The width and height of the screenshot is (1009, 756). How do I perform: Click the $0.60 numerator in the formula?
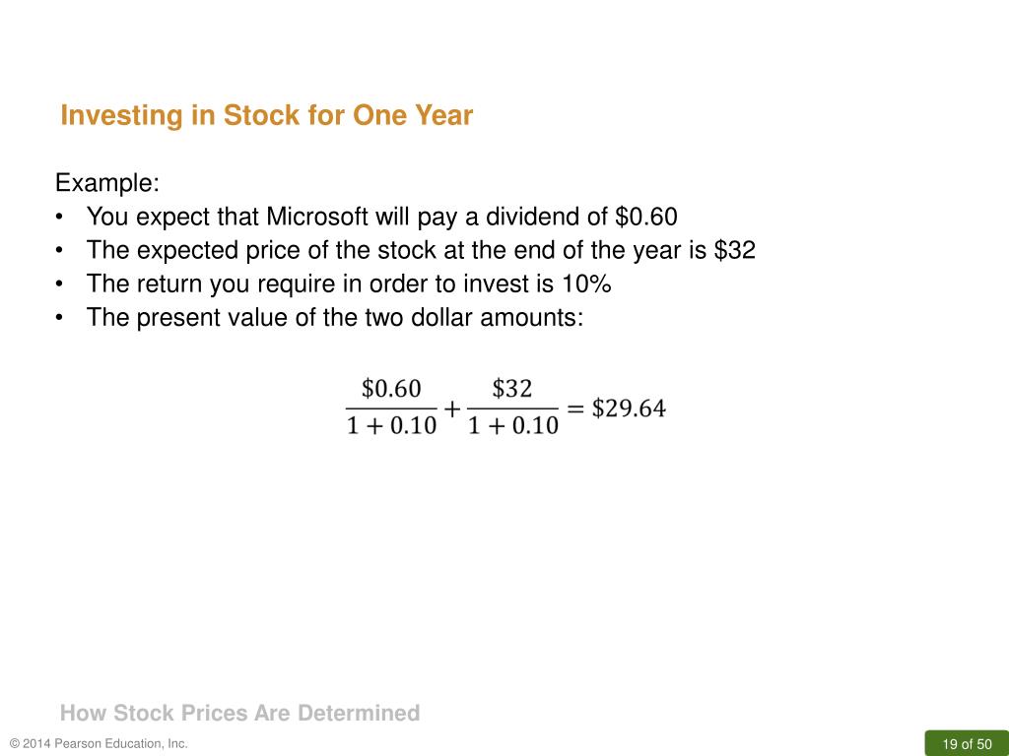click(x=391, y=389)
